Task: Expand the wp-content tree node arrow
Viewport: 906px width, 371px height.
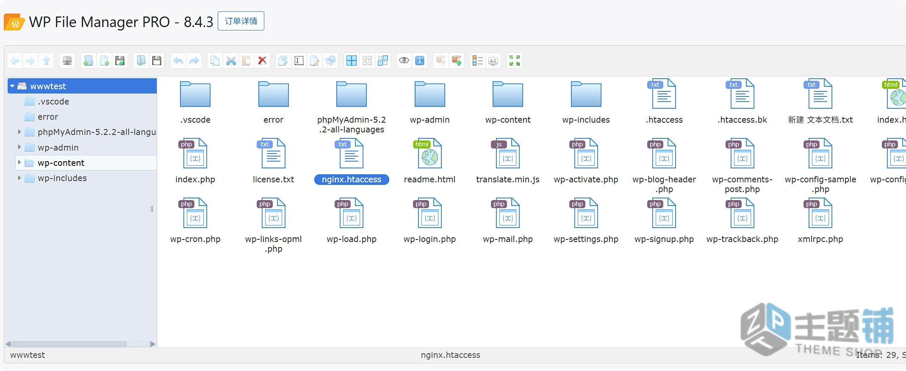Action: [x=19, y=162]
